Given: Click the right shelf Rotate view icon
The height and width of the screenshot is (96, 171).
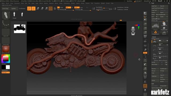Looking at the screenshot, I should [x=145, y=73].
